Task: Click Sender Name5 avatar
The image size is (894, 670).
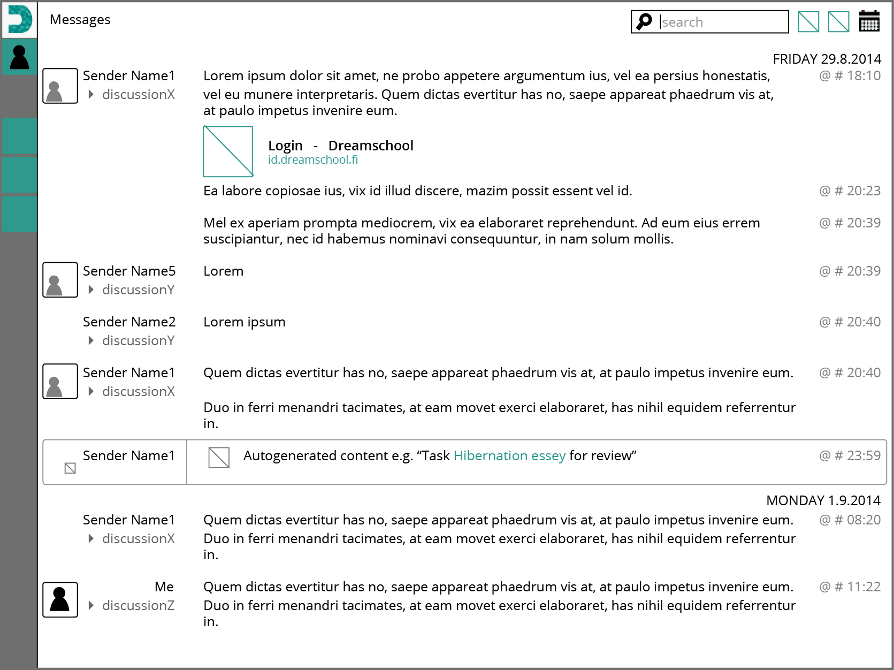Action: [x=60, y=280]
